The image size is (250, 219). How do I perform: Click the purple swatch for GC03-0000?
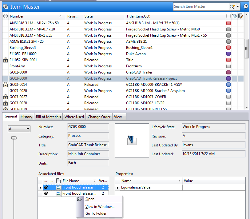tap(228, 78)
